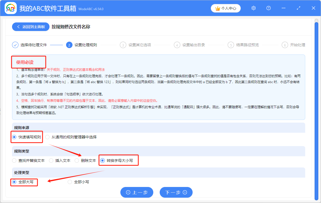This screenshot has height=203, width=321.
Task: Click the 下一步 button
Action: (x=176, y=192)
